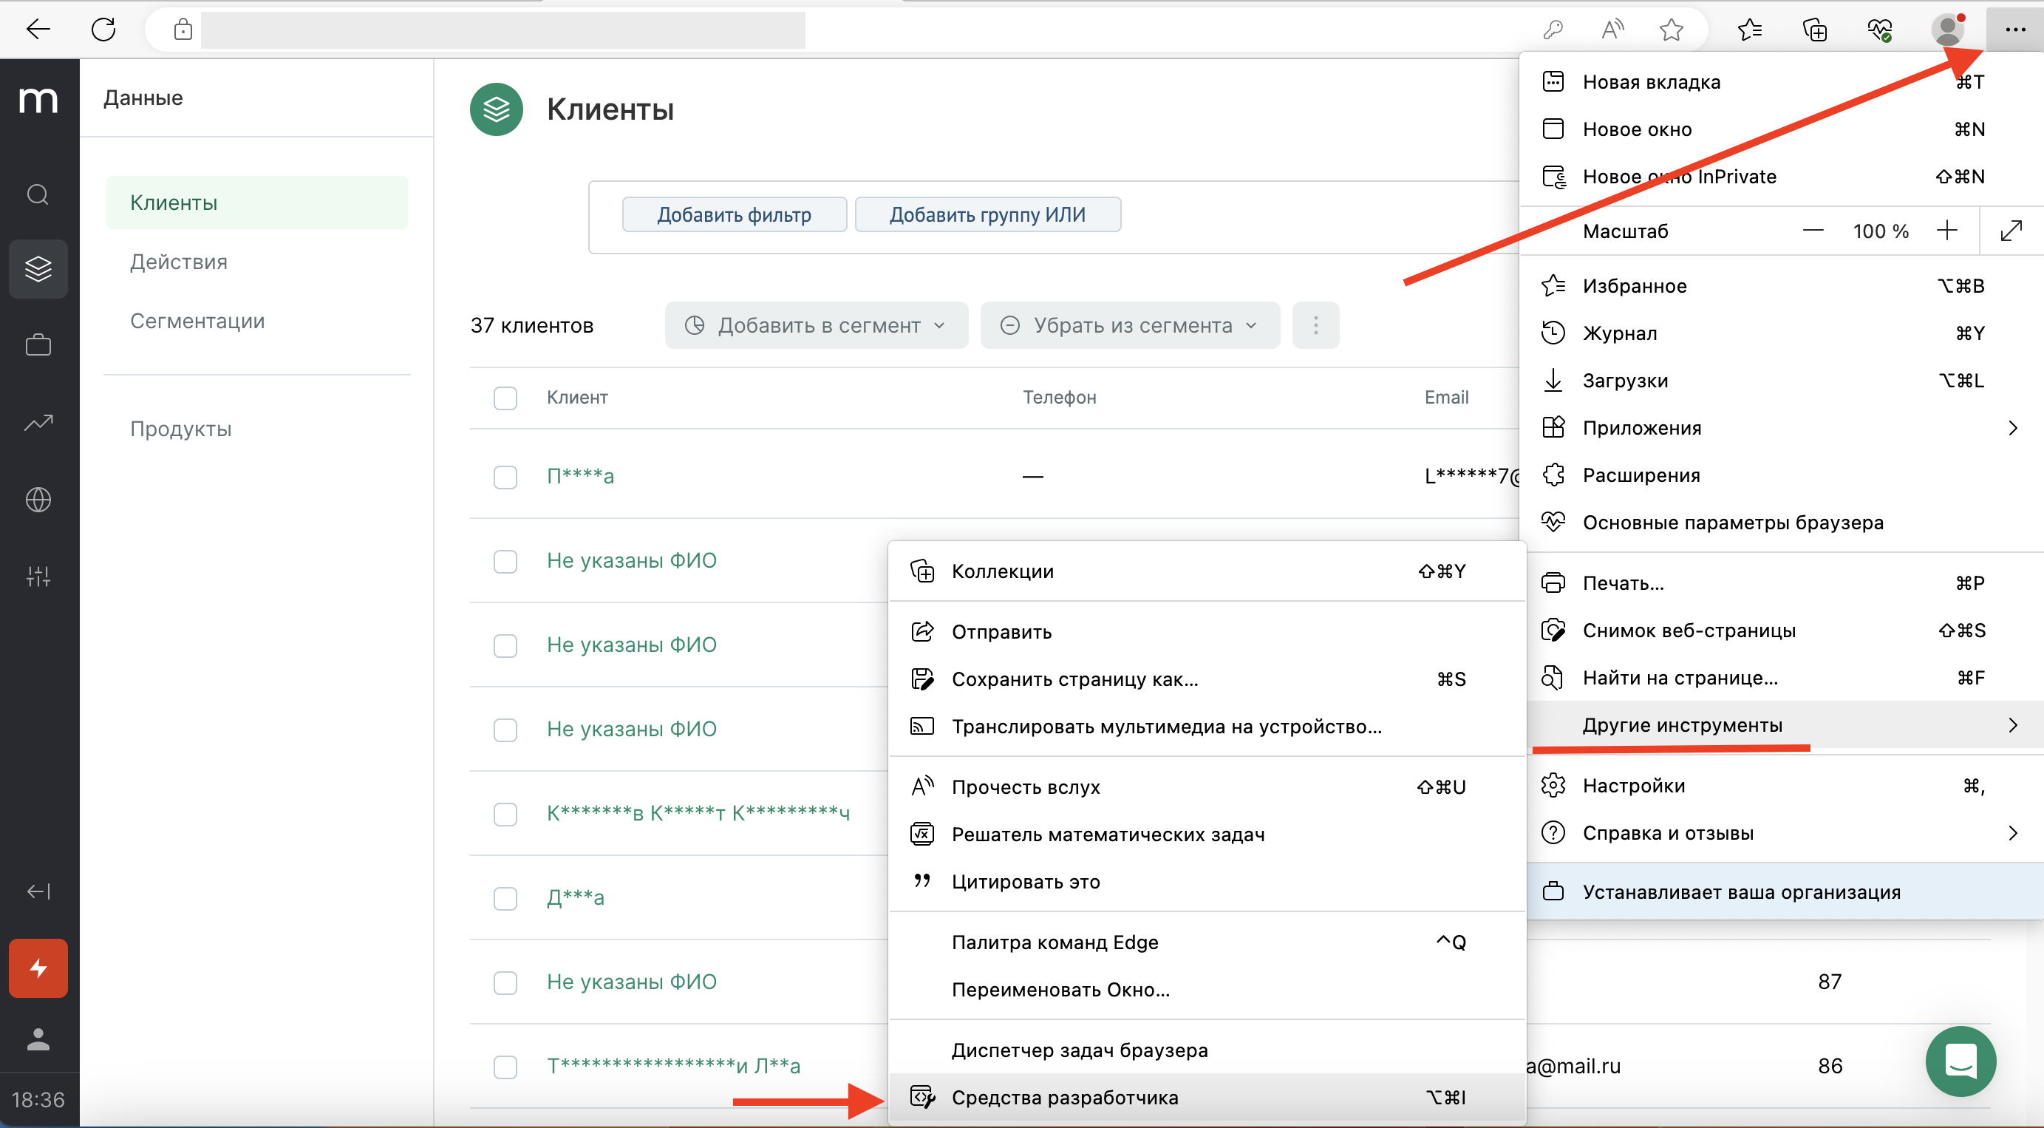The width and height of the screenshot is (2044, 1128).
Task: Click the profile avatar icon
Action: coord(1947,30)
